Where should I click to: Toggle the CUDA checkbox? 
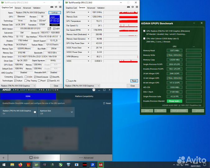pyautogui.click(x=26, y=77)
